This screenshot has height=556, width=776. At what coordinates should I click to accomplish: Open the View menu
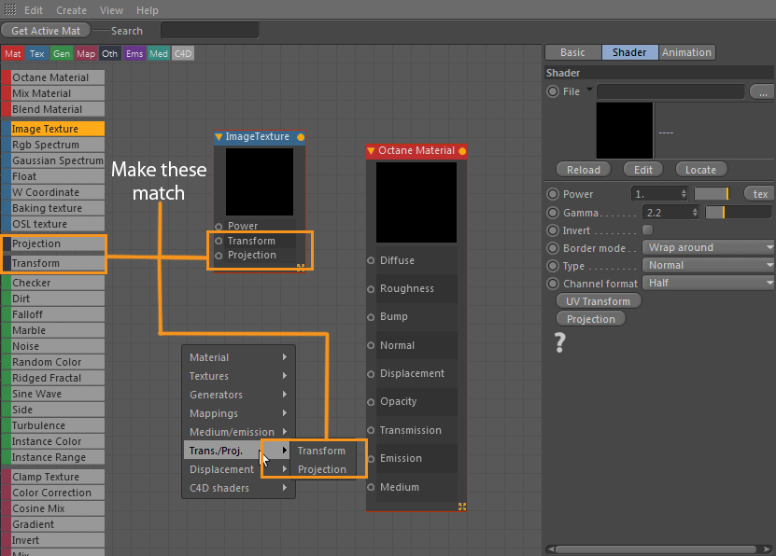(x=111, y=10)
